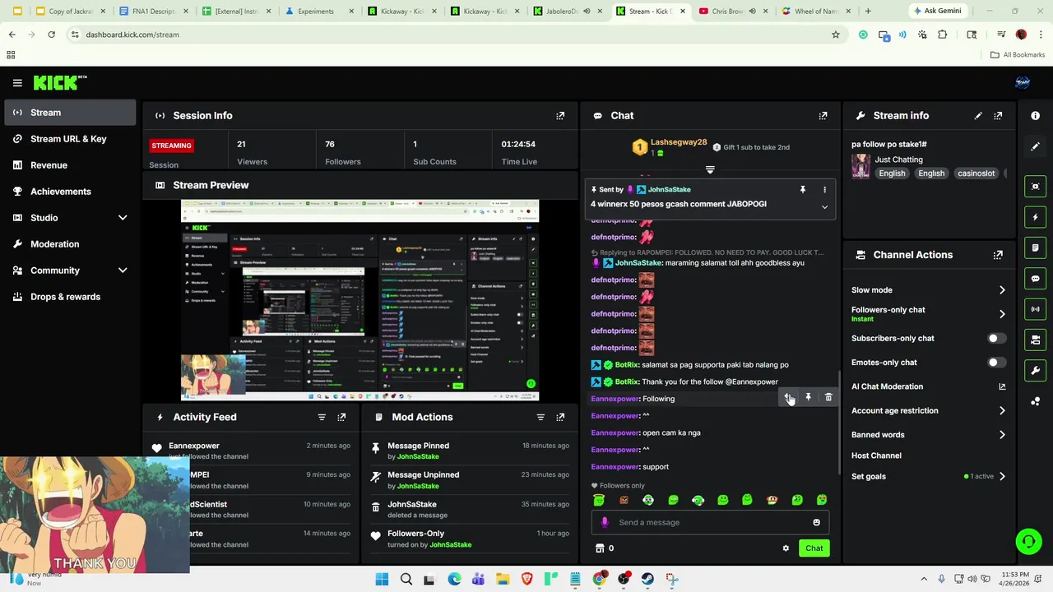
Task: Send message with green Chat button
Action: [814, 548]
